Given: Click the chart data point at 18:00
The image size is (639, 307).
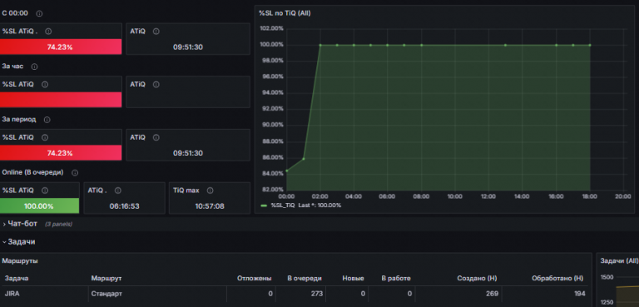Looking at the screenshot, I should coord(590,45).
